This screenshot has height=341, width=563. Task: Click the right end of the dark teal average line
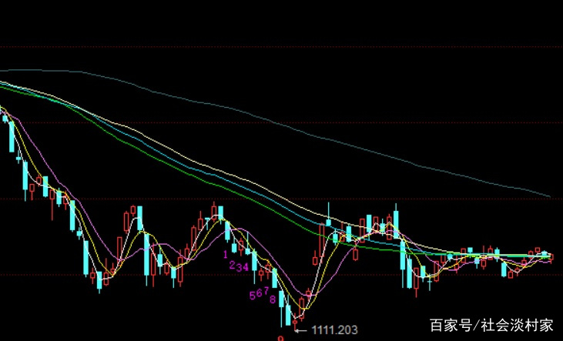point(550,196)
